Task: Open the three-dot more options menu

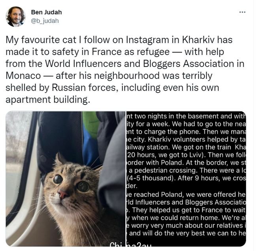Action: coord(242,12)
